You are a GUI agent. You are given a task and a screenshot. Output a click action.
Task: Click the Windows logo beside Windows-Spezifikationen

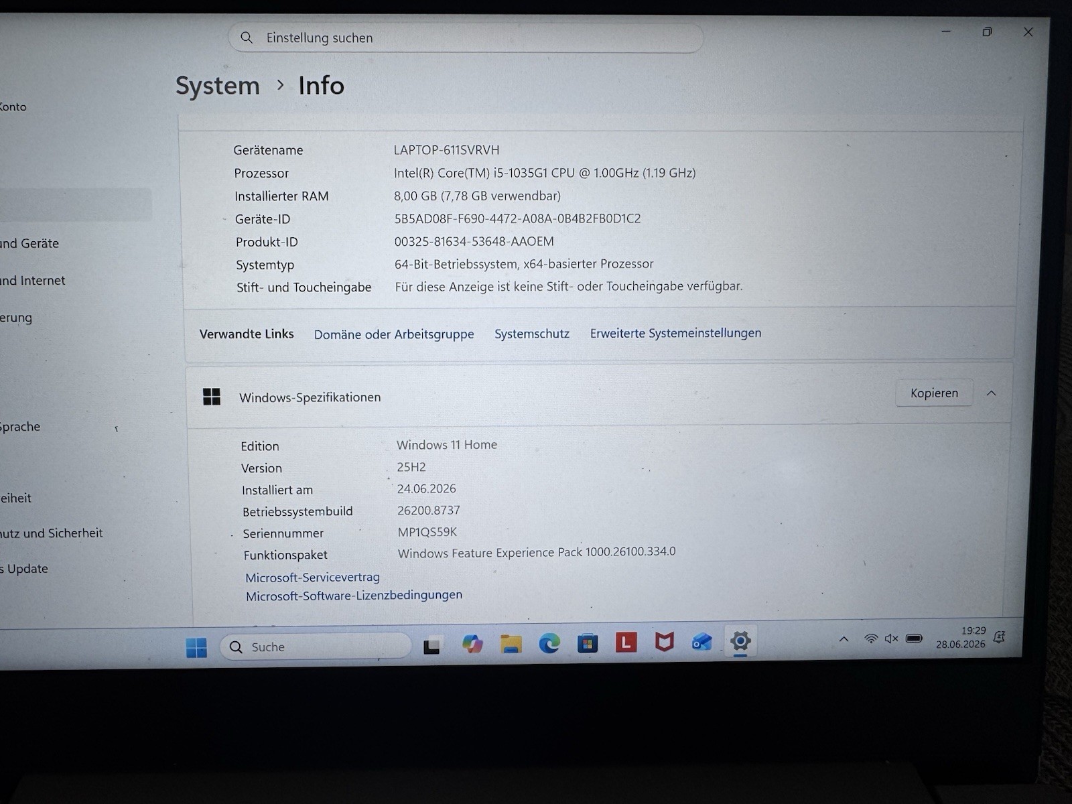coord(212,397)
